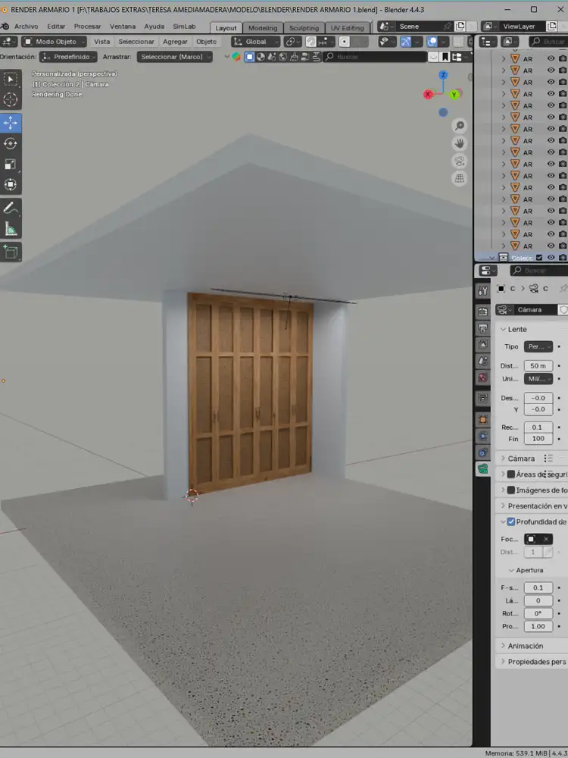The height and width of the screenshot is (758, 568).
Task: Open the Procesar menu
Action: (87, 27)
